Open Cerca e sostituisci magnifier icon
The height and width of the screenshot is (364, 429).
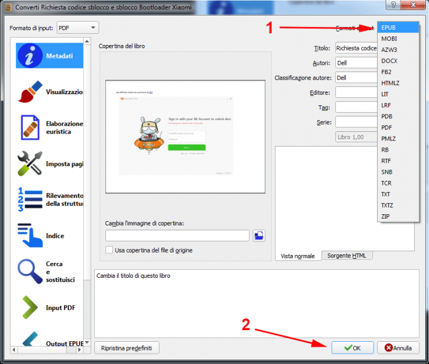pyautogui.click(x=30, y=271)
